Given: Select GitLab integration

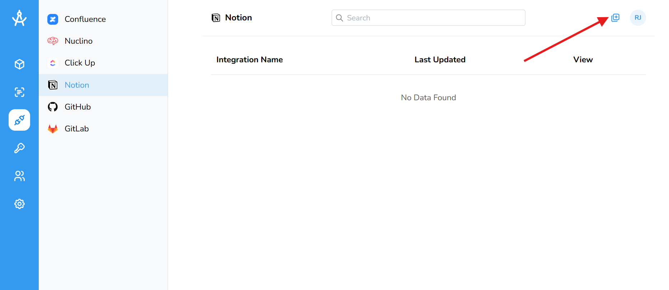Looking at the screenshot, I should point(103,129).
